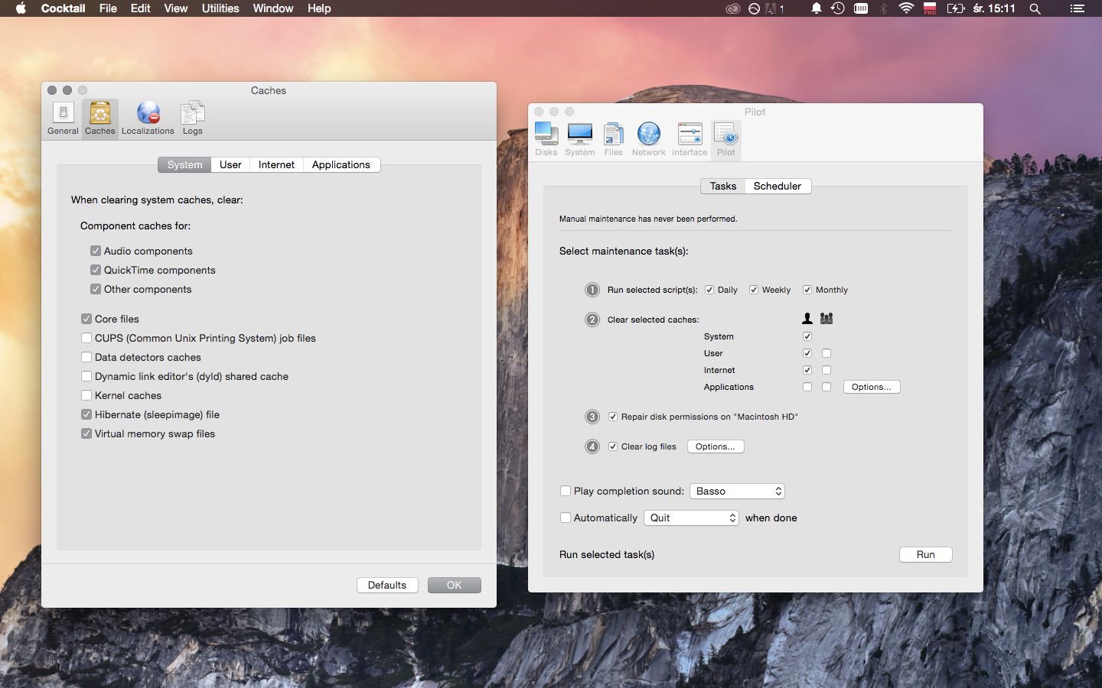The height and width of the screenshot is (688, 1102).
Task: Click the notification bell menu bar icon
Action: click(816, 8)
